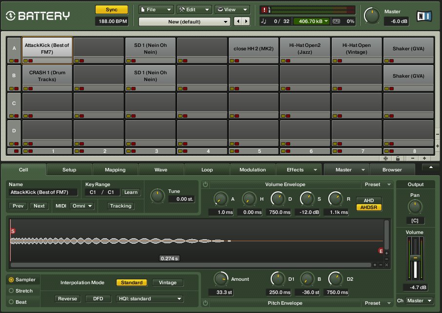Viewport: 442px width, 313px height.
Task: Open the View menu dropdown
Action: click(232, 10)
